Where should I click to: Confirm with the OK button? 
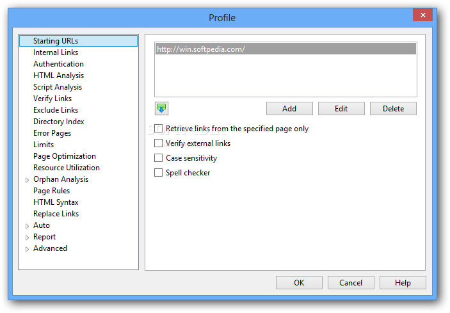coord(299,282)
